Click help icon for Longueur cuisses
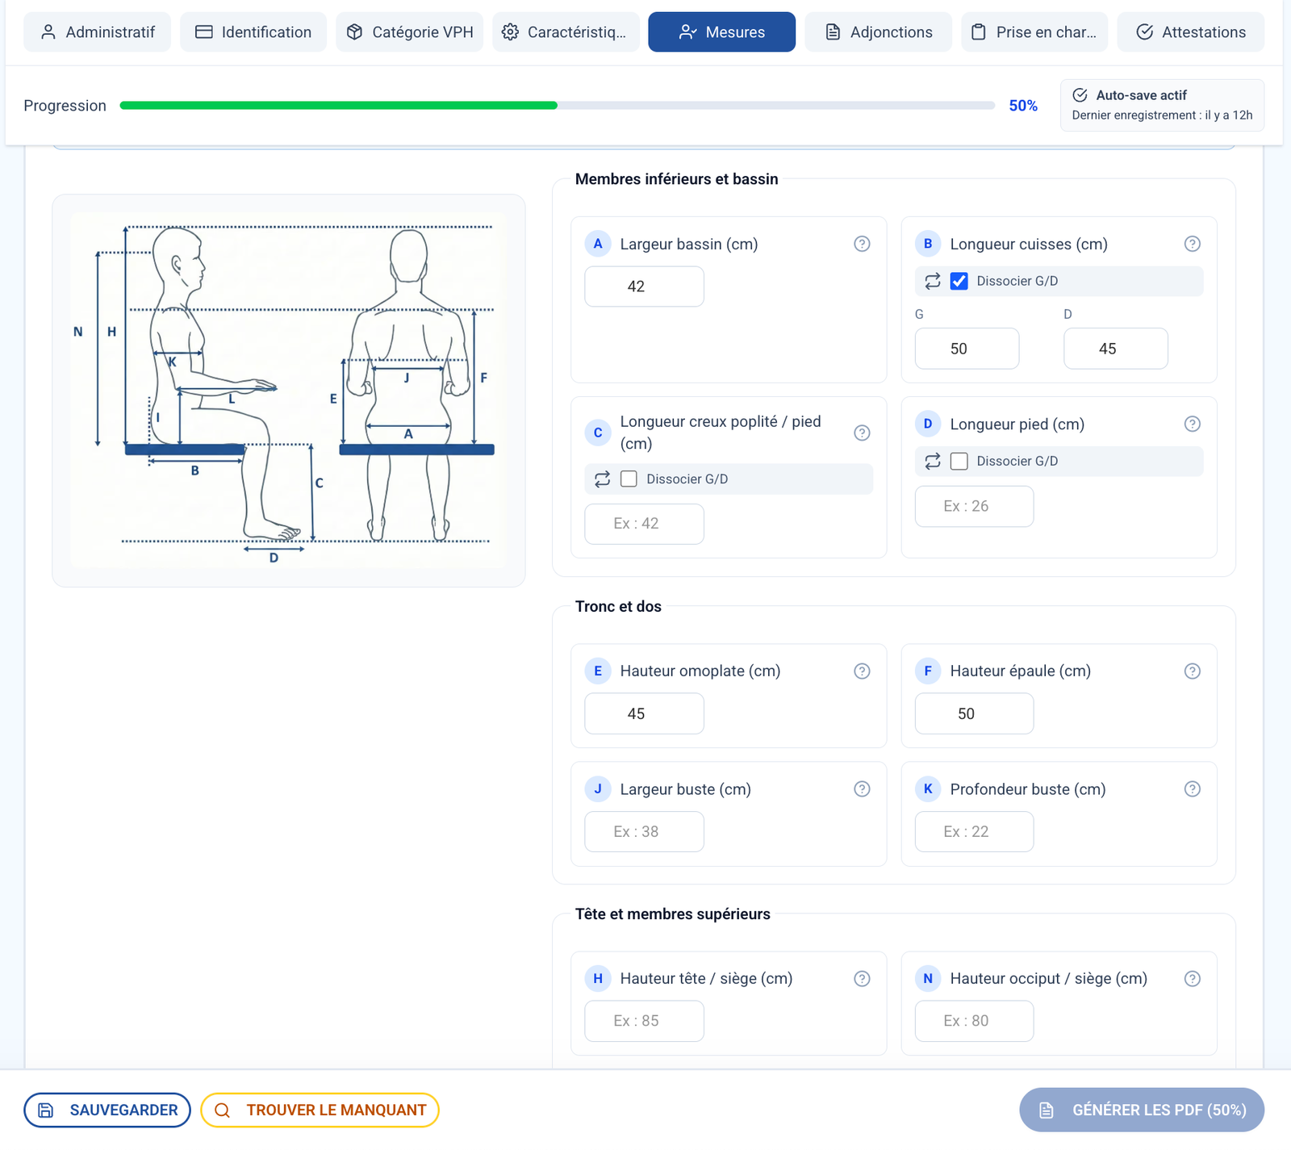This screenshot has height=1150, width=1291. pyautogui.click(x=1192, y=244)
